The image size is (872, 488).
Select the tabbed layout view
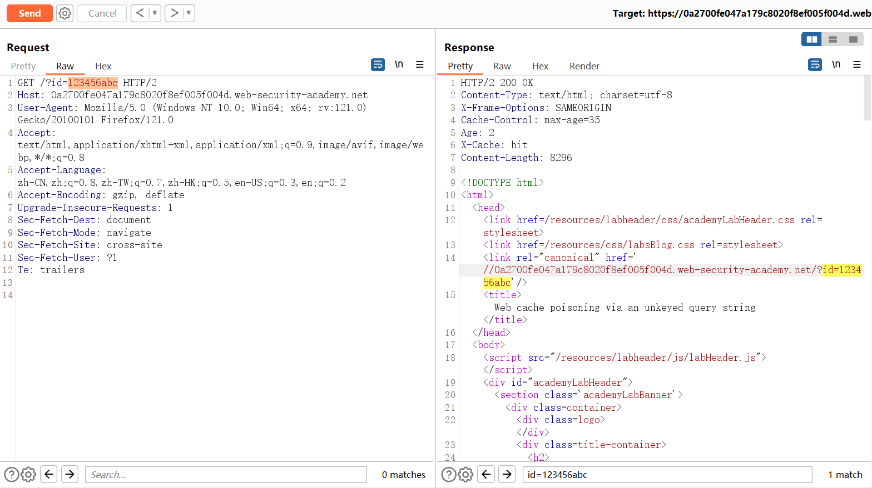(853, 39)
